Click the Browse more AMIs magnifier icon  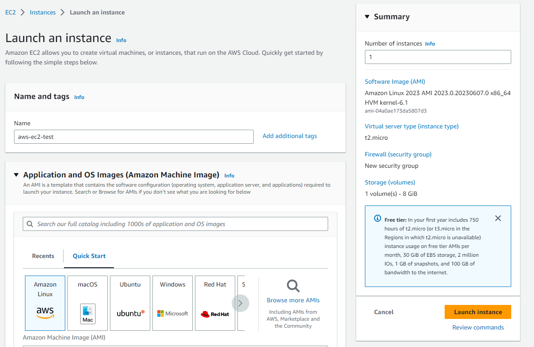coord(293,286)
